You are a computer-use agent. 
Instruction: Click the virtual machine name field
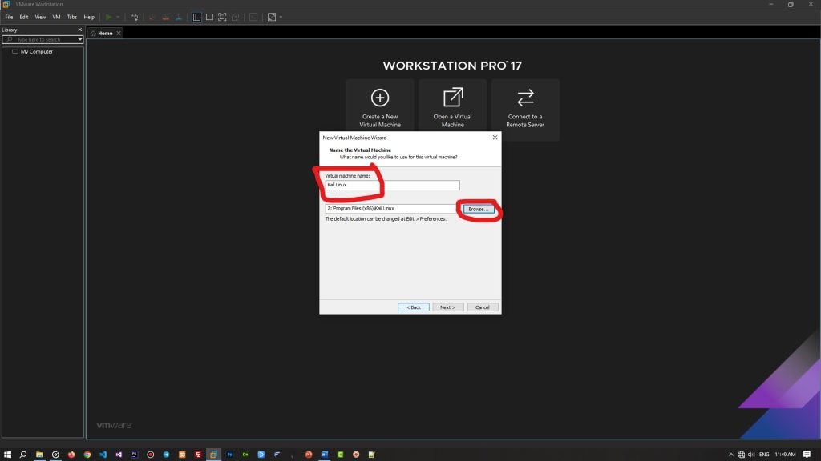click(x=391, y=185)
